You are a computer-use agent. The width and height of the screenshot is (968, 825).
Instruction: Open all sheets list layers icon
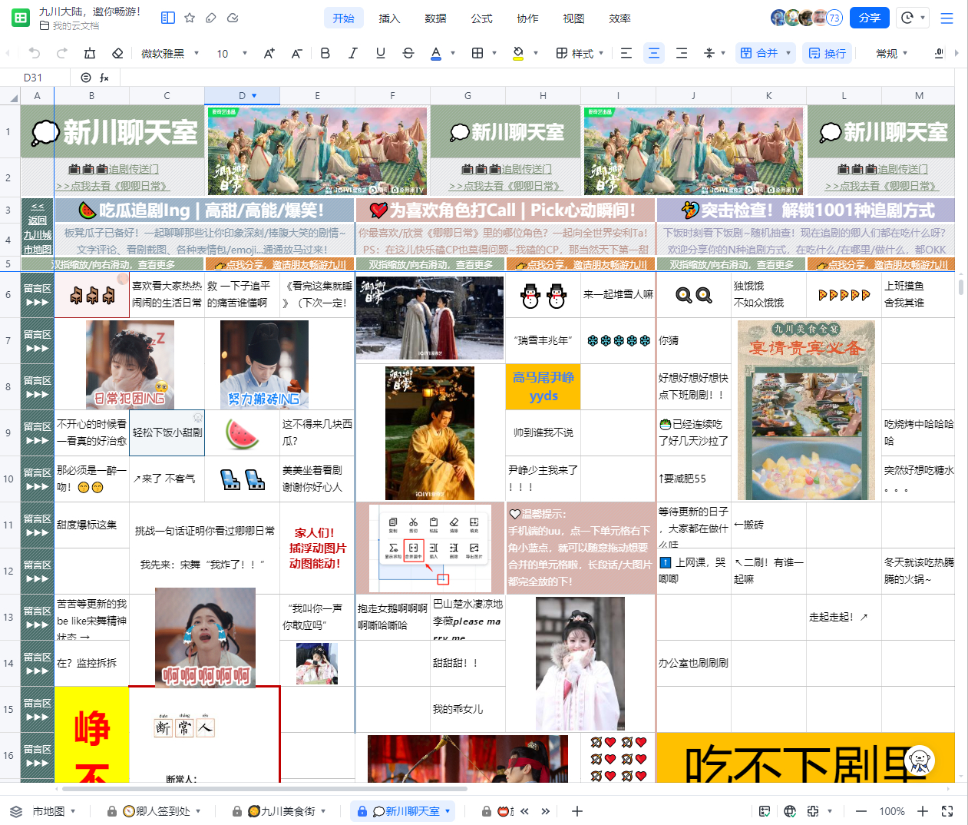(x=16, y=811)
